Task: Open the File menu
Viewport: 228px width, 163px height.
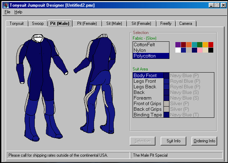Action: pos(7,12)
